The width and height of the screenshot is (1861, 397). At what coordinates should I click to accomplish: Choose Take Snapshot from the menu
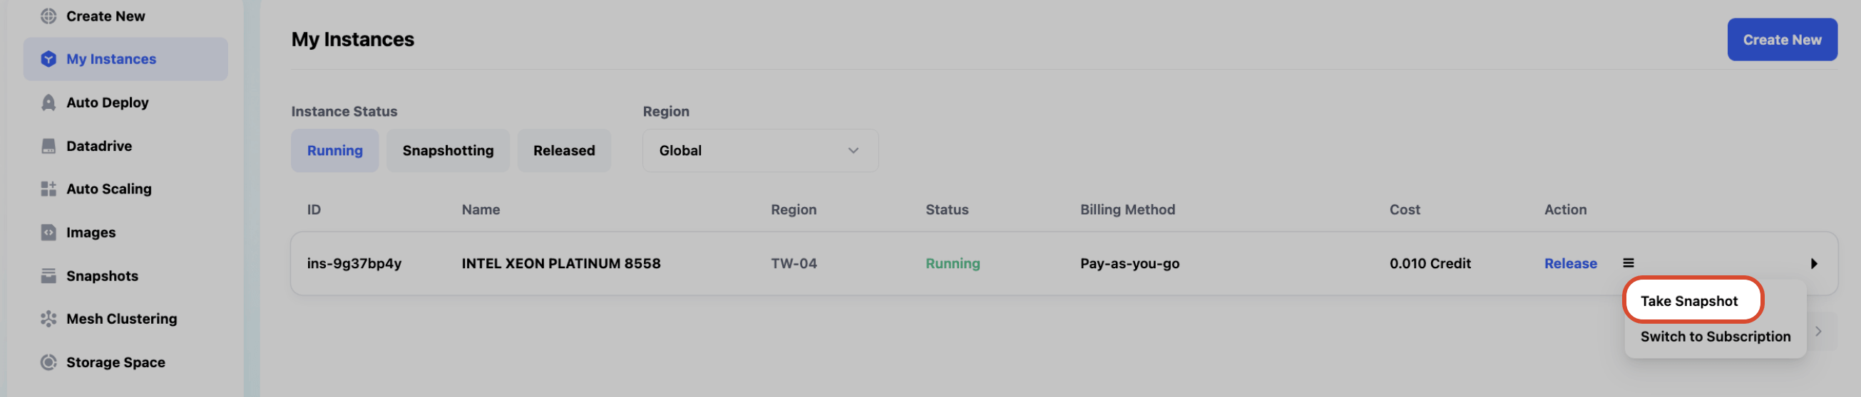coord(1688,301)
